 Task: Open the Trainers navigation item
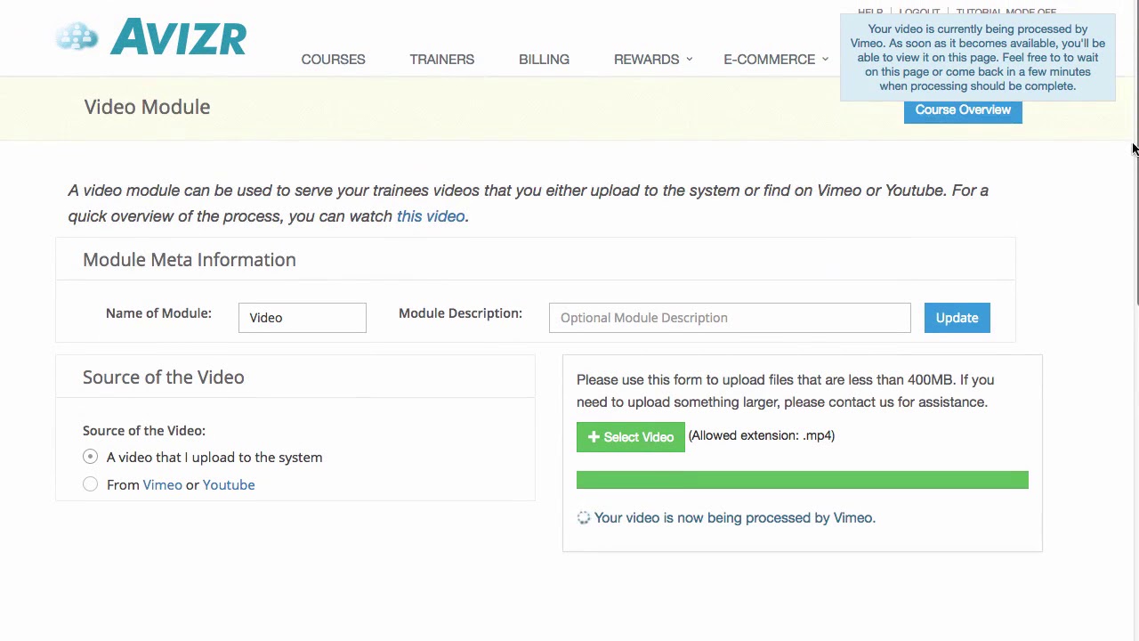coord(441,60)
